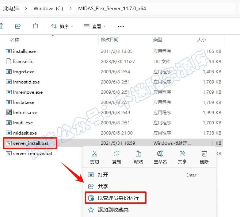Choose Run as administrator (以管理员身份运行)
The width and height of the screenshot is (240, 217).
(149, 198)
